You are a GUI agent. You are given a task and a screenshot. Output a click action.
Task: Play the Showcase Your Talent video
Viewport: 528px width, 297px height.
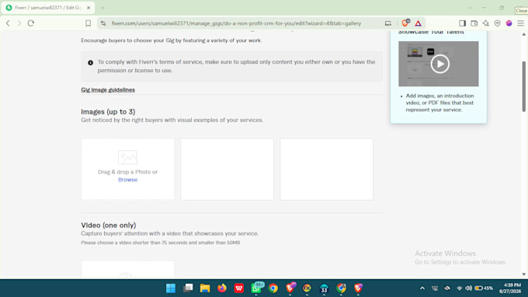click(439, 64)
